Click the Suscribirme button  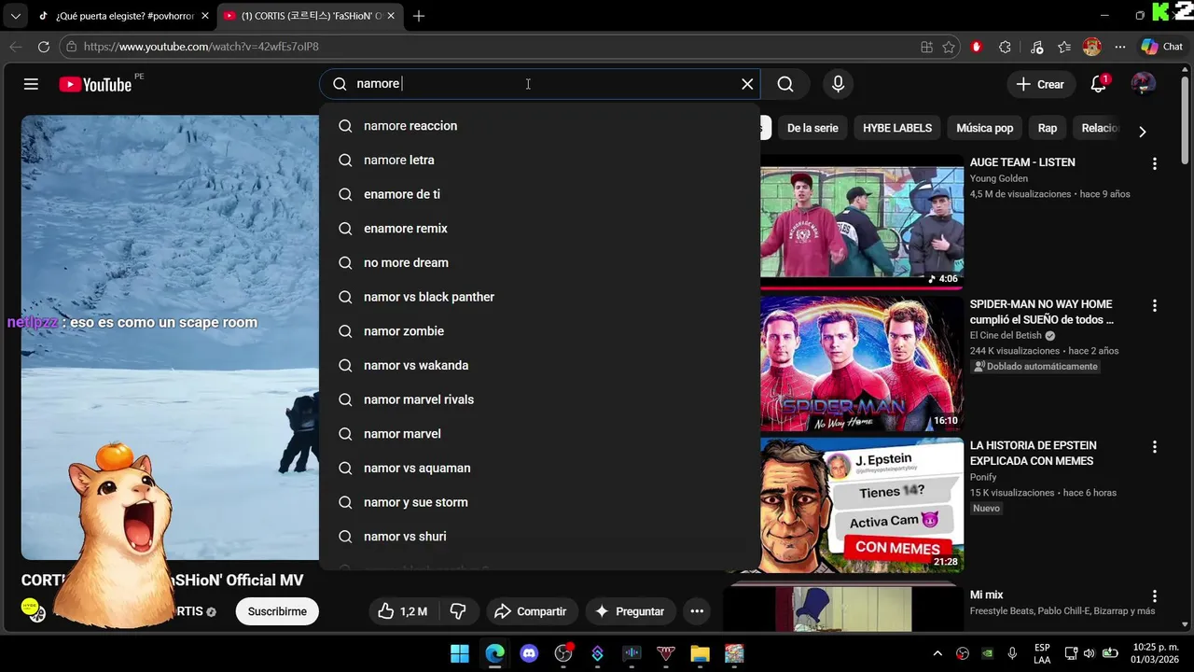pyautogui.click(x=277, y=611)
